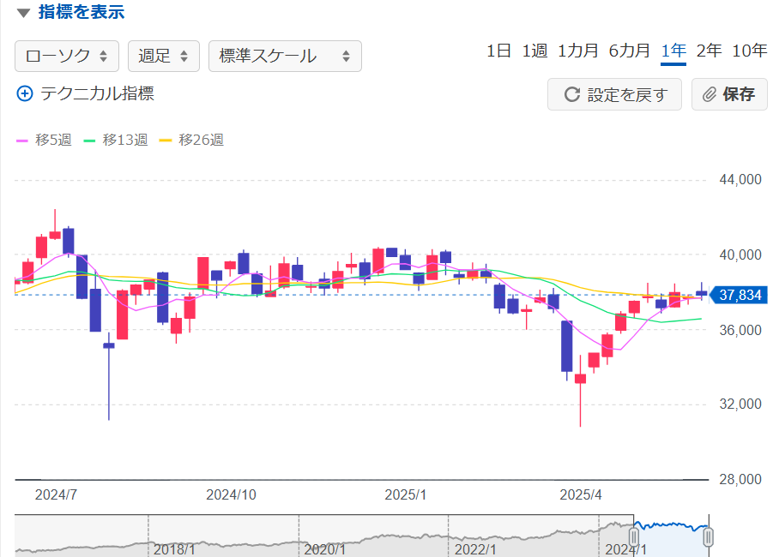Toggle the 移5週 moving average legend
The width and height of the screenshot is (779, 557).
tap(44, 140)
